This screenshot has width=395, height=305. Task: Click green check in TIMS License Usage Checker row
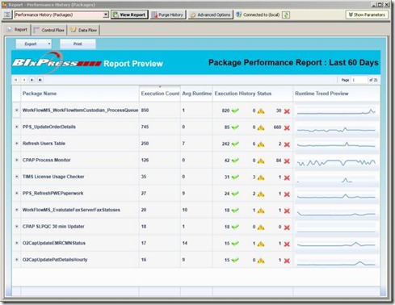(x=235, y=178)
